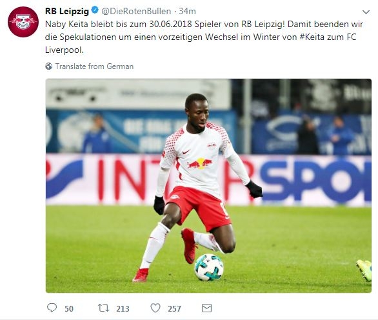378x320 pixels.
Task: Click the Intersport banner in the photo
Action: (208, 179)
